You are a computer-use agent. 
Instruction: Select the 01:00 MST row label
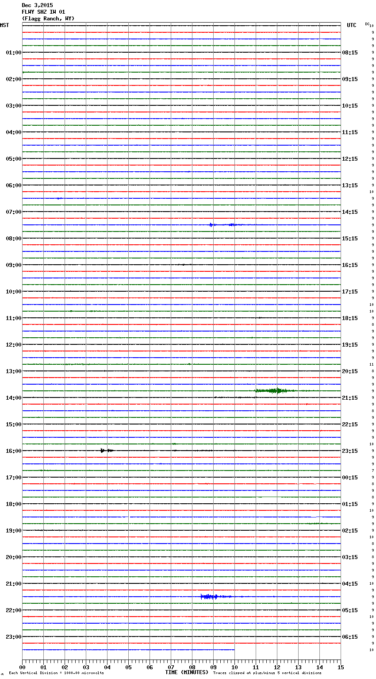tap(14, 53)
